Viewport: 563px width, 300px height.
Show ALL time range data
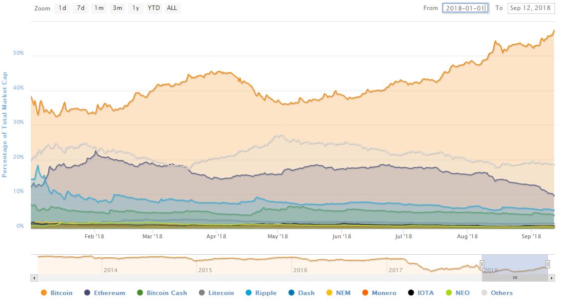coord(172,8)
